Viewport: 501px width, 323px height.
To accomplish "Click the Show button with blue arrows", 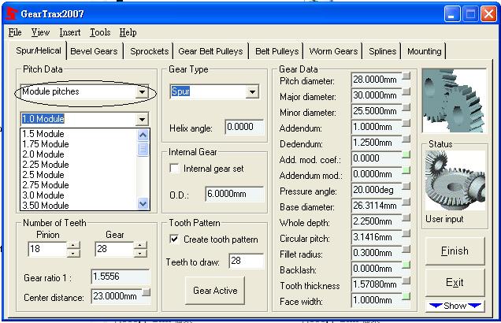I will pyautogui.click(x=455, y=306).
